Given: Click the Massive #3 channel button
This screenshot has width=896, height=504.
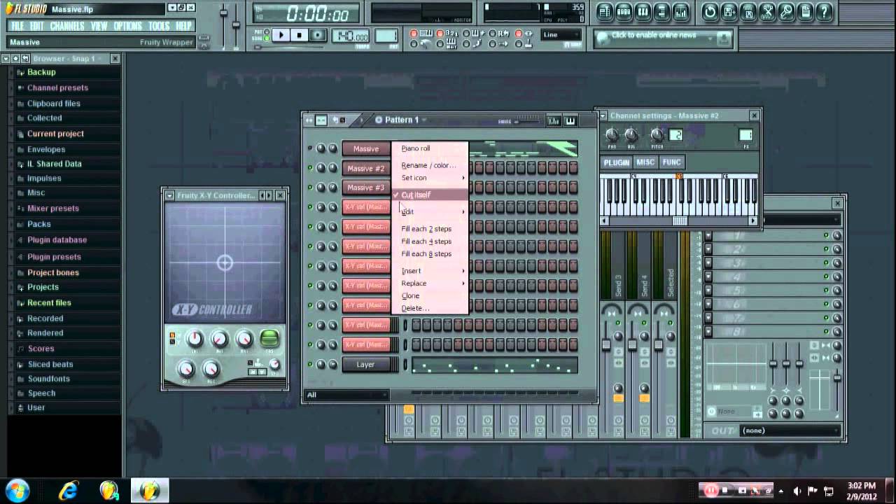Looking at the screenshot, I should pos(365,188).
